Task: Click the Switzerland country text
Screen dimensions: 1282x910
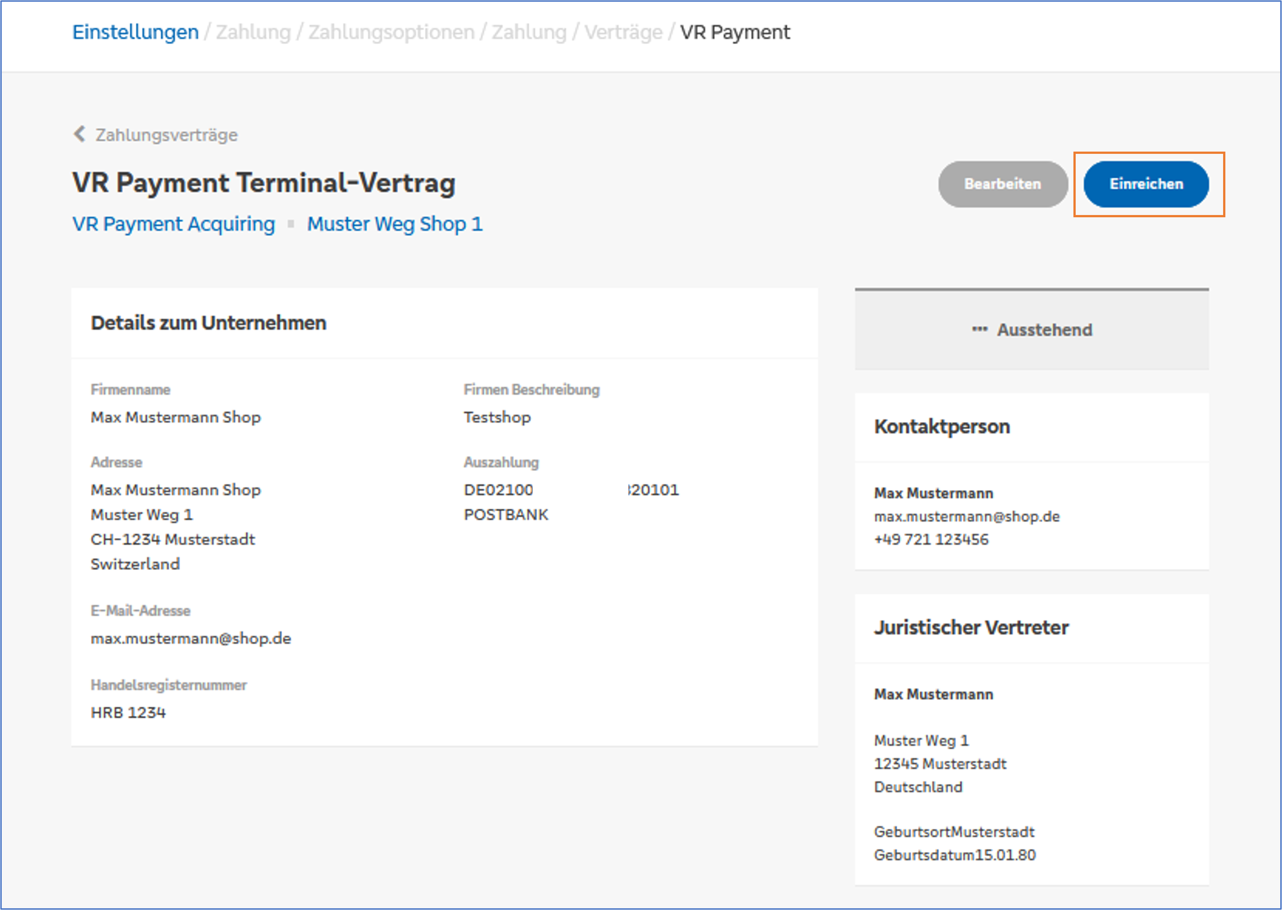Action: [x=135, y=564]
